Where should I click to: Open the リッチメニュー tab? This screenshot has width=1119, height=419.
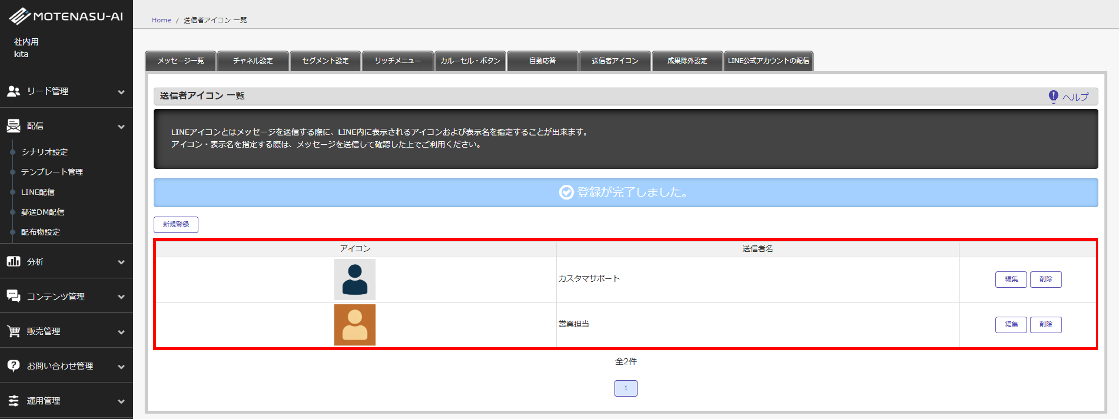point(397,61)
